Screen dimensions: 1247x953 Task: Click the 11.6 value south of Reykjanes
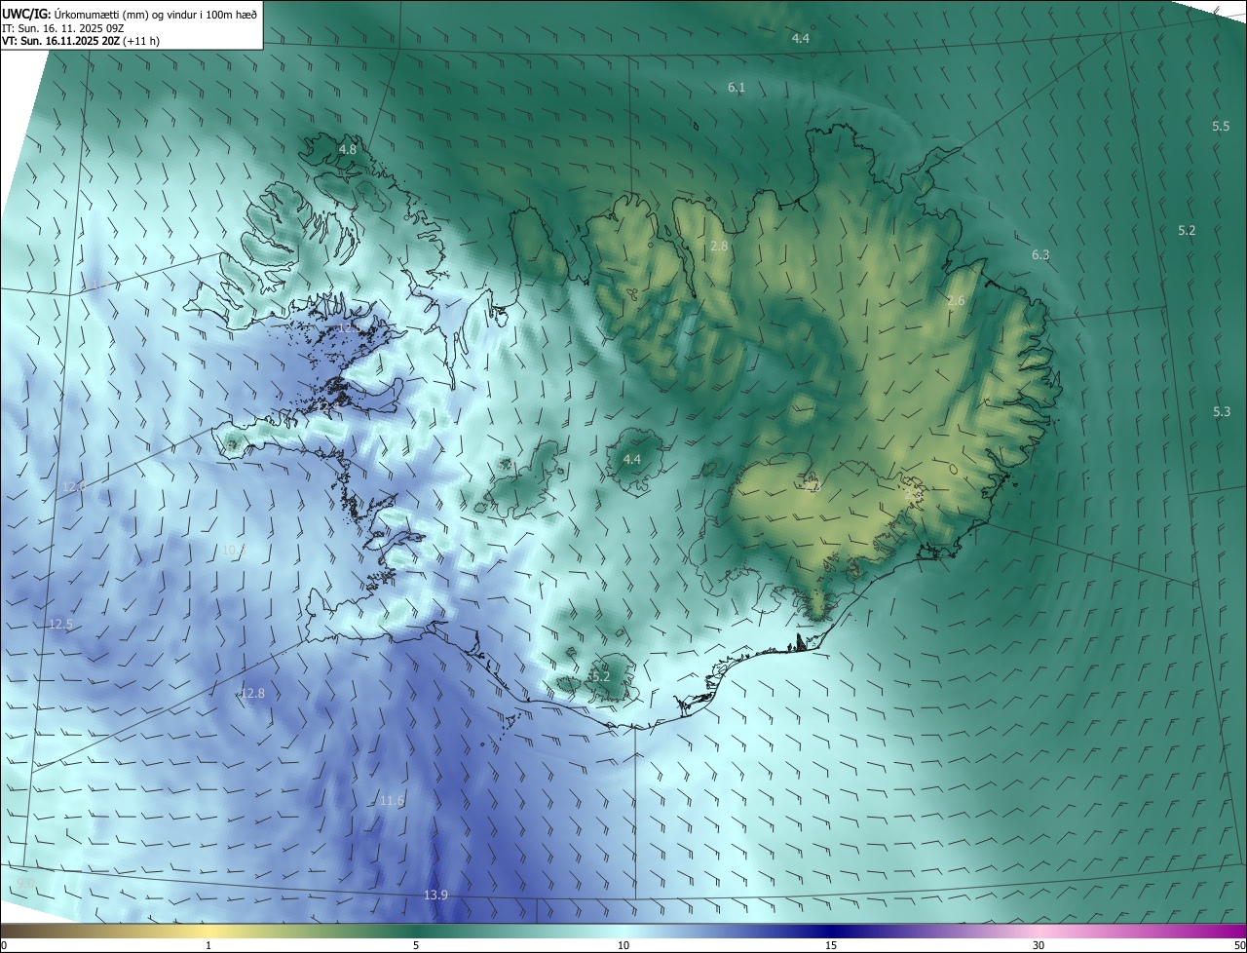tap(392, 801)
